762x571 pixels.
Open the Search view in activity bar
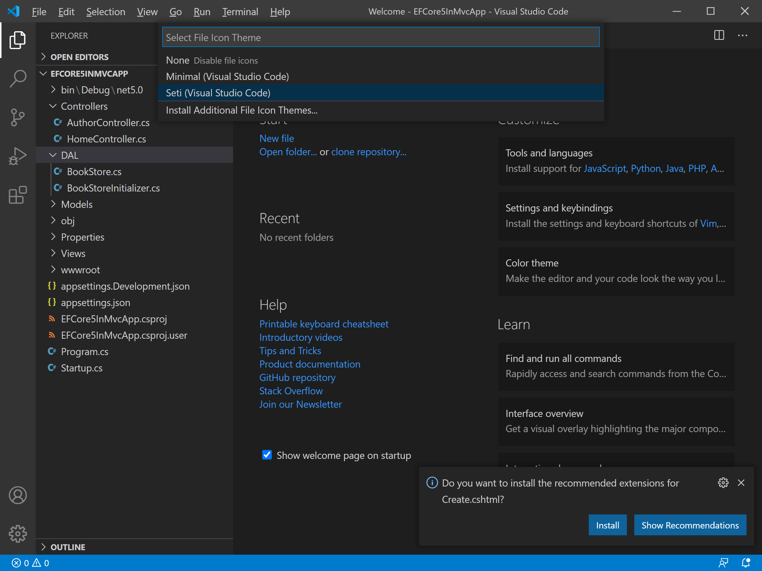point(18,79)
